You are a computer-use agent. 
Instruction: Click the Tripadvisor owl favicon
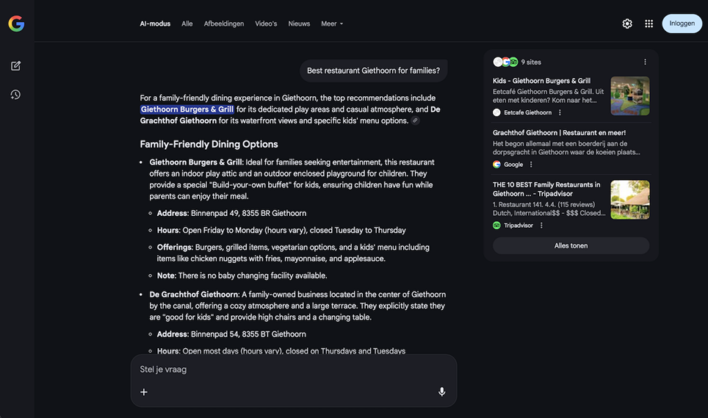tap(496, 226)
